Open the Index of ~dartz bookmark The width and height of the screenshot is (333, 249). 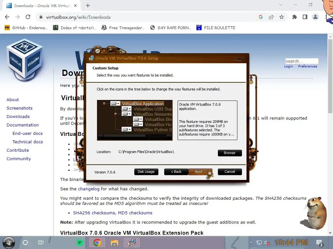tap(74, 28)
